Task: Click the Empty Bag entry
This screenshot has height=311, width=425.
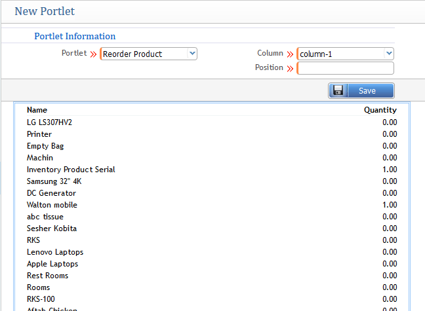Action: click(x=45, y=146)
